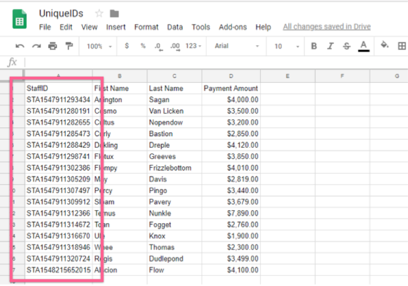The image size is (408, 286).
Task: Open the Format menu
Action: (x=146, y=27)
